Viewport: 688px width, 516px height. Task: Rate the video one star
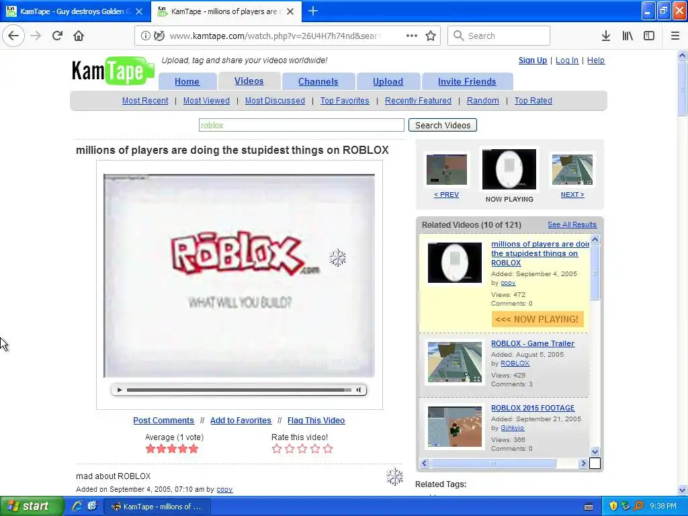pyautogui.click(x=276, y=448)
